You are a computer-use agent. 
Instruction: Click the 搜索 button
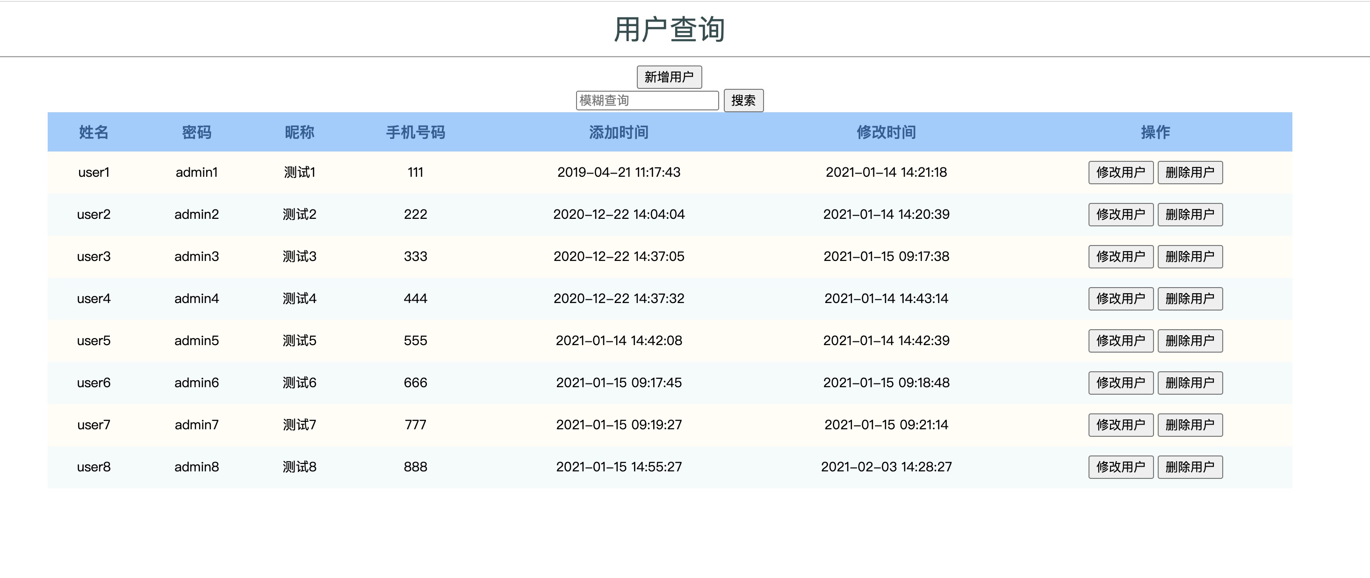click(x=743, y=101)
